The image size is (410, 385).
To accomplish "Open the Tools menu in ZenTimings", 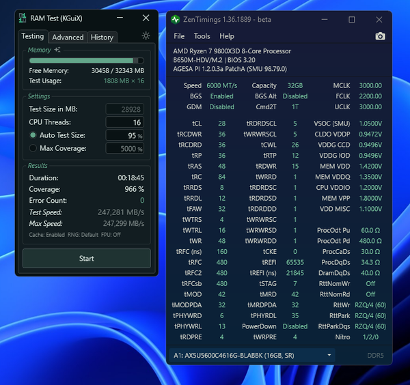I will point(202,36).
